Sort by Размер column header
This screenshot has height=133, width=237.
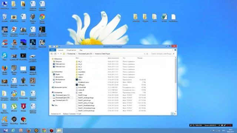[140, 58]
